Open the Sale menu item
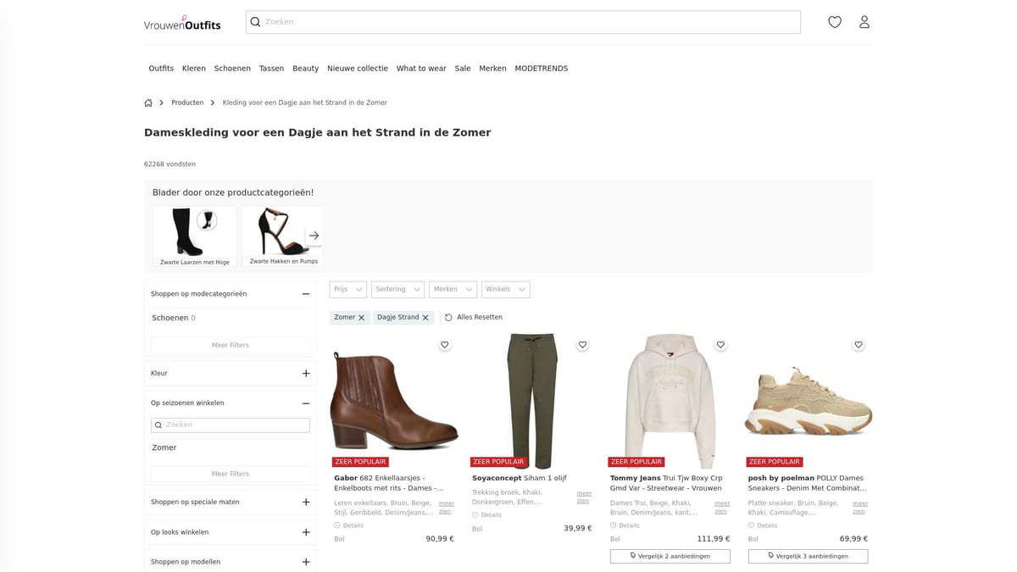 click(x=462, y=69)
